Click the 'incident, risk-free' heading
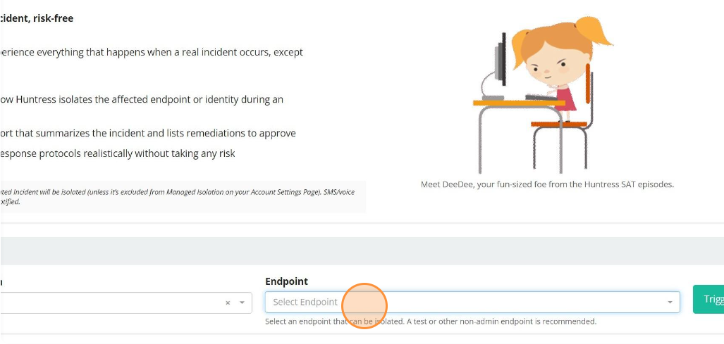The width and height of the screenshot is (724, 344). pyautogui.click(x=37, y=18)
